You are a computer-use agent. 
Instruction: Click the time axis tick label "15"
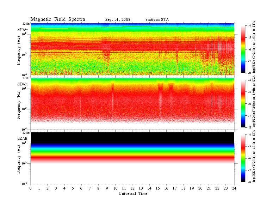[158, 188]
